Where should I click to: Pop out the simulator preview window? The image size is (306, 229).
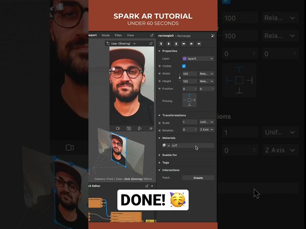click(151, 43)
